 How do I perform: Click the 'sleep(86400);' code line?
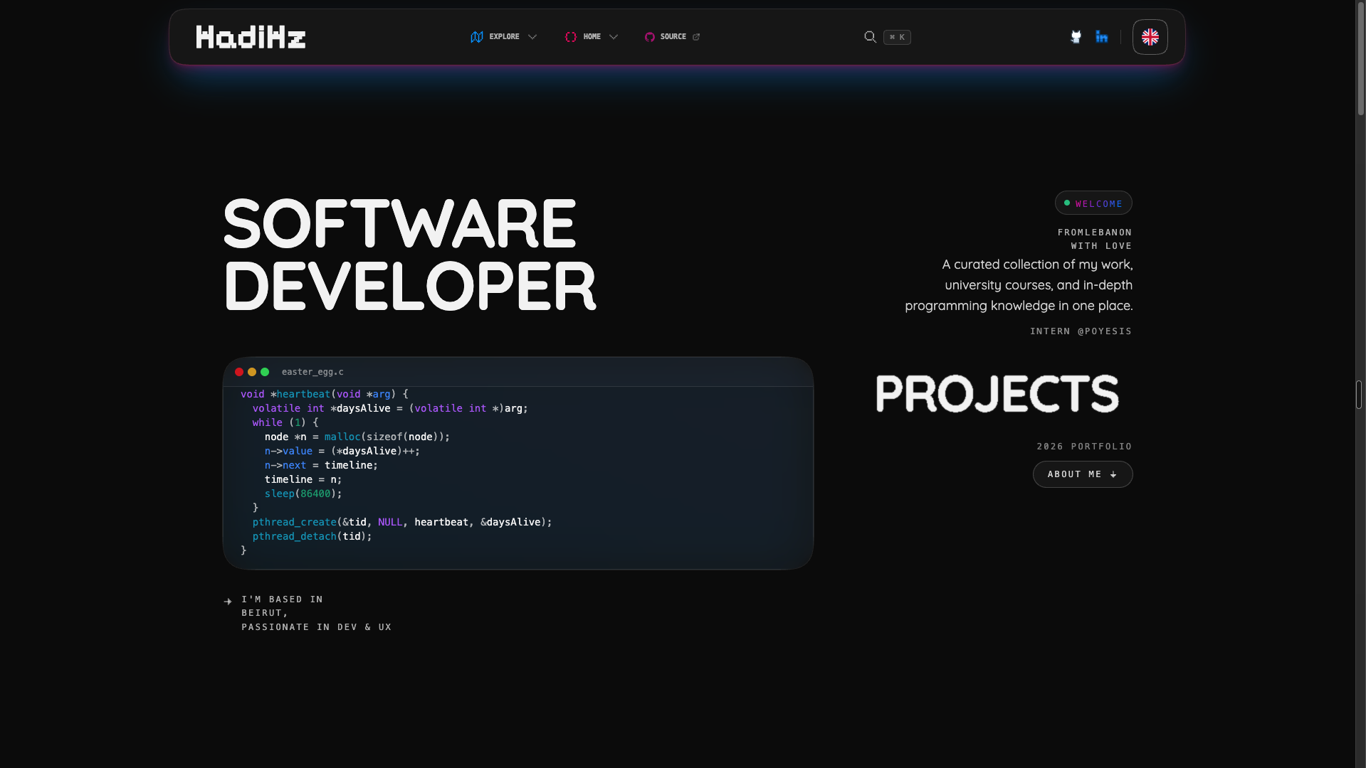303,494
